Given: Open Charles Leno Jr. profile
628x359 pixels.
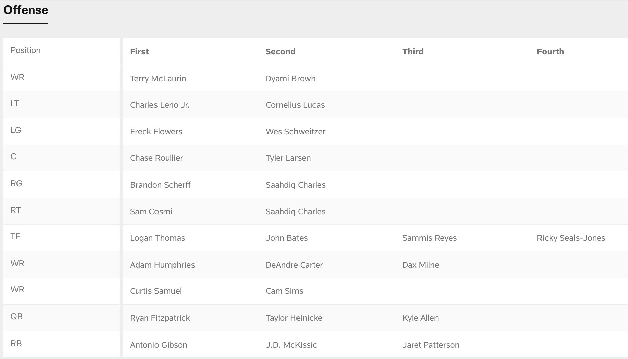Looking at the screenshot, I should point(160,105).
